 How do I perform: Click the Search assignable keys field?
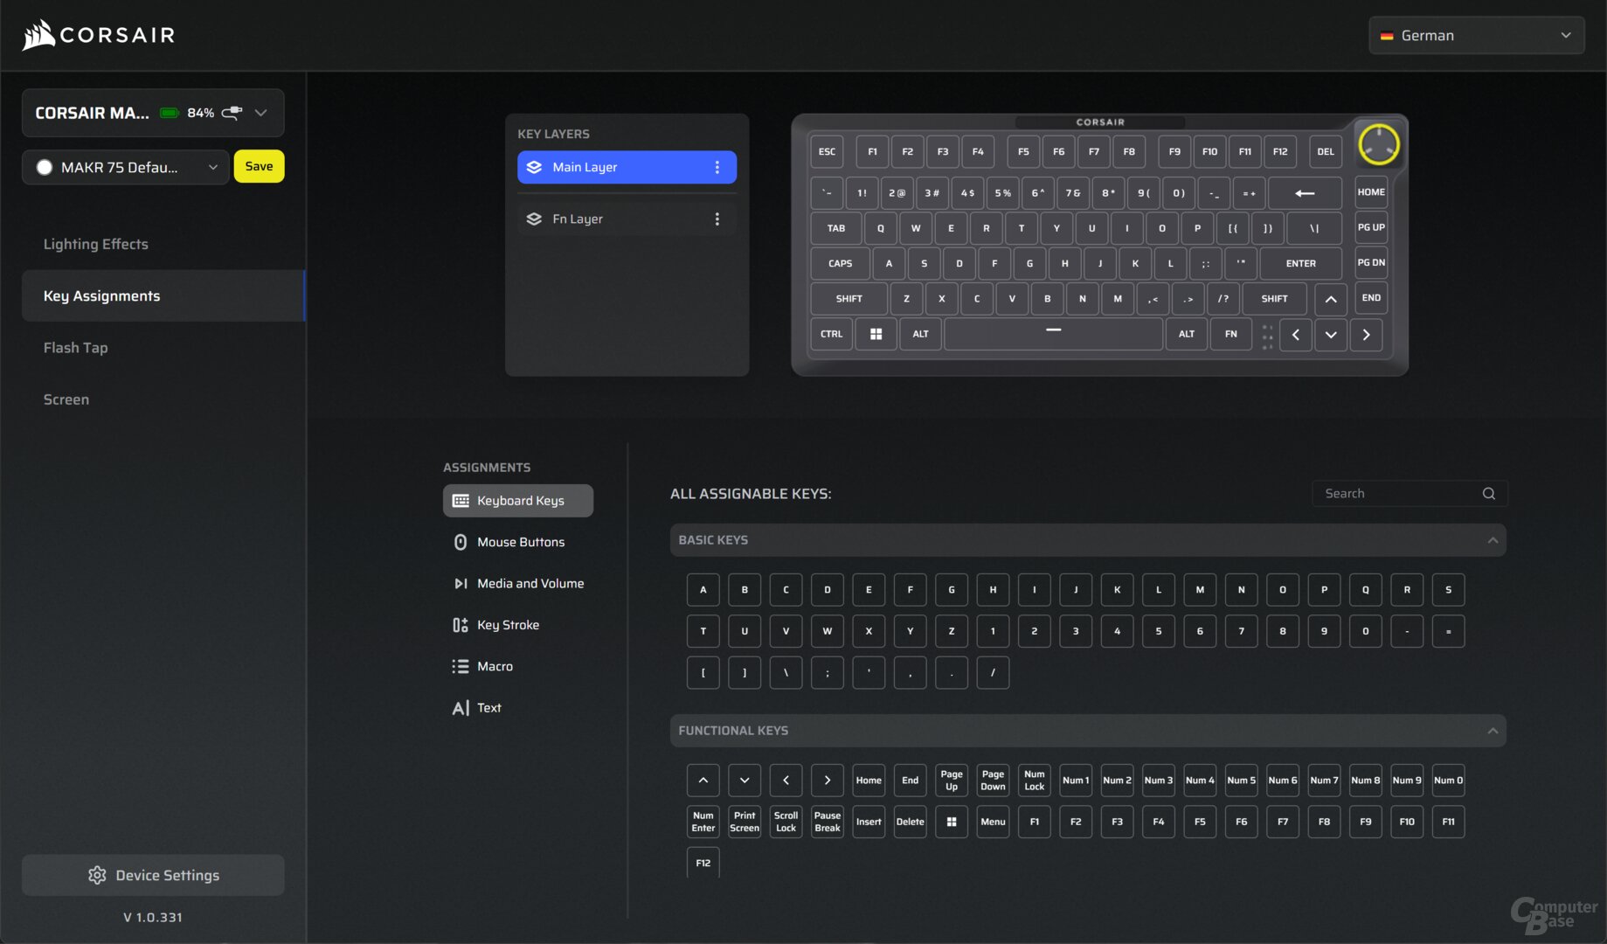1410,494
